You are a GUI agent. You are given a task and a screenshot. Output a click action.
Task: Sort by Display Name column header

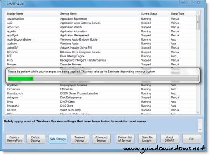pos(15,14)
